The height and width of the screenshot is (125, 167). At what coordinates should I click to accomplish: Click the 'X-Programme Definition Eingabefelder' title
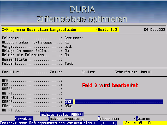point(39,29)
